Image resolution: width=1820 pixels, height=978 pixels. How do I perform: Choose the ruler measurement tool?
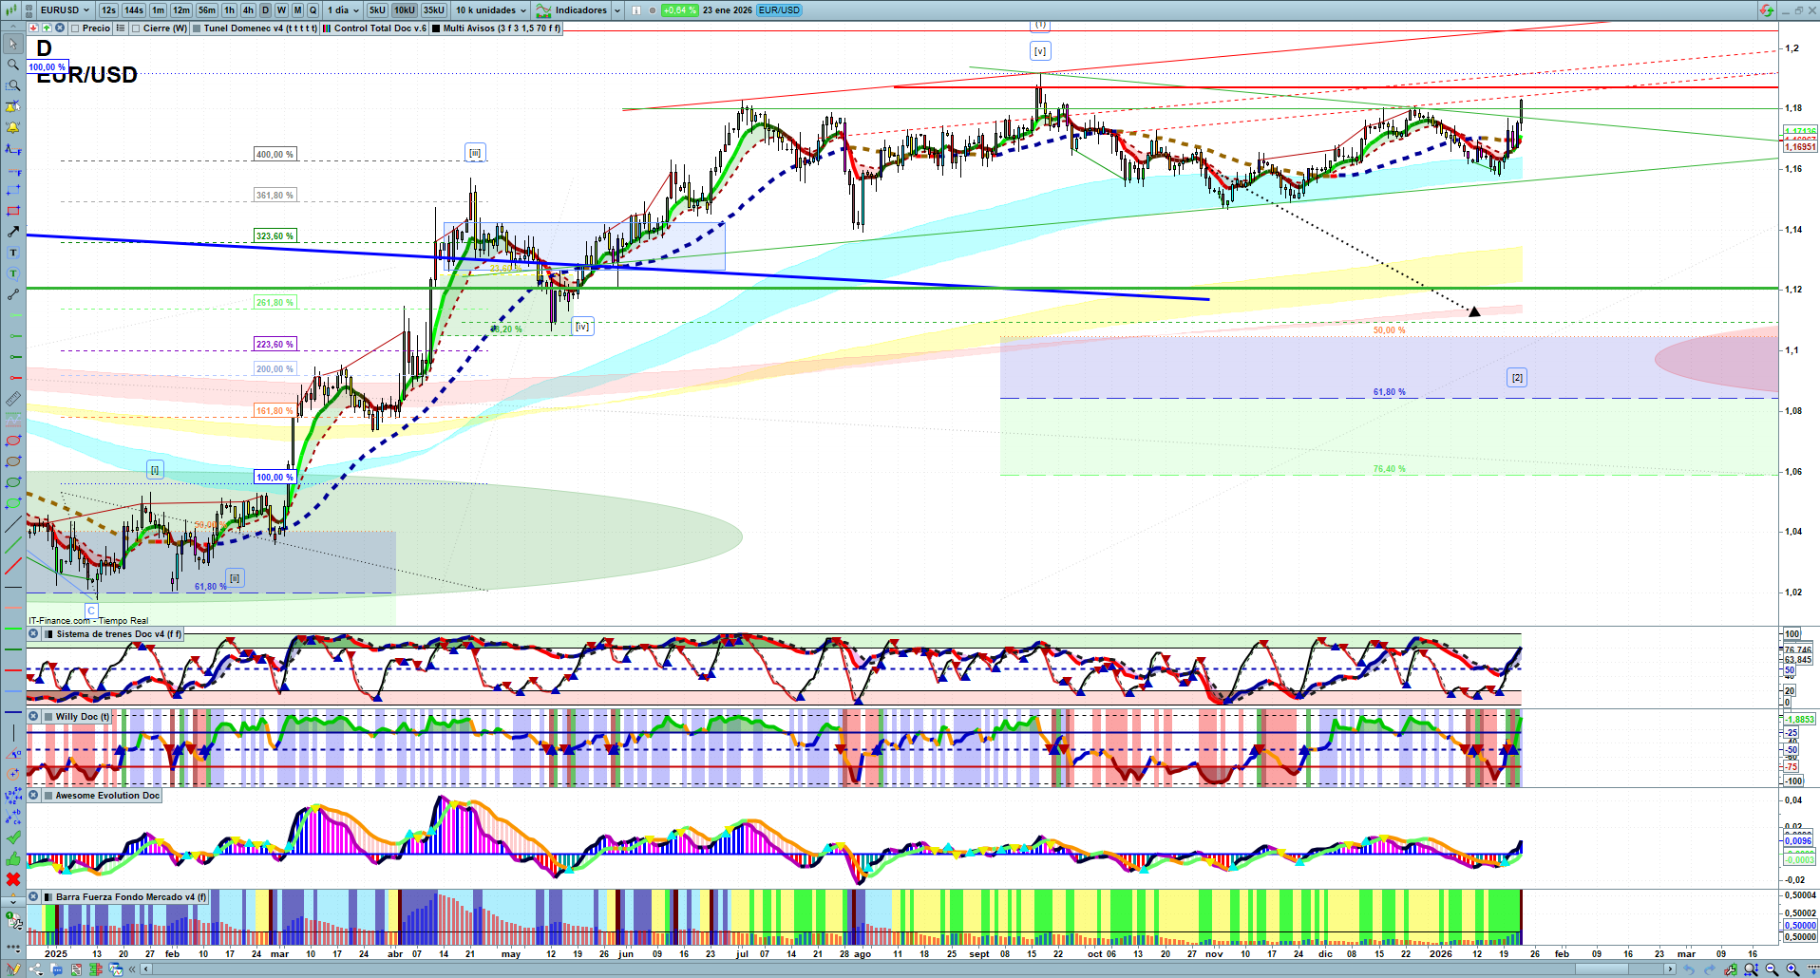pos(13,399)
